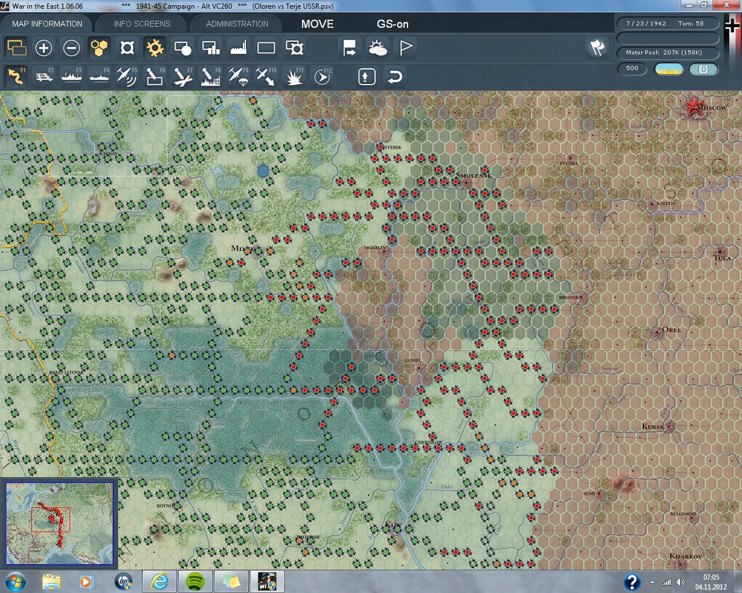Viewport: 742px width, 593px height.
Task: Toggle the yellow gear overlay button
Action: coord(155,47)
